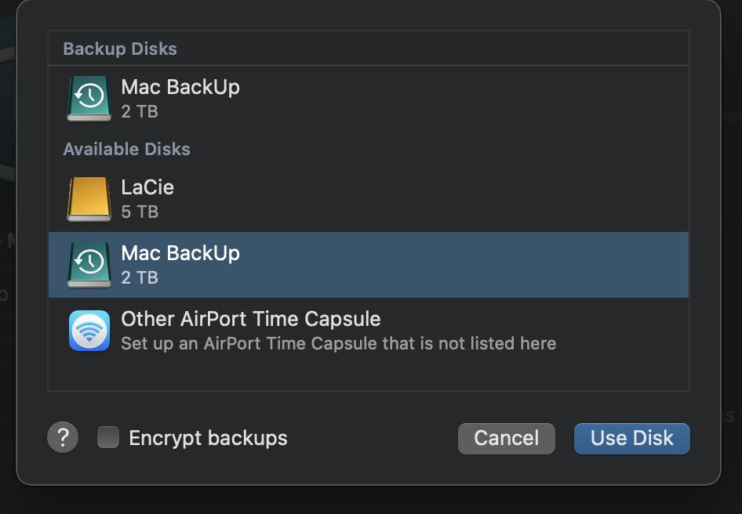Click the 2 TB size under Backup Disks
742x514 pixels.
140,111
